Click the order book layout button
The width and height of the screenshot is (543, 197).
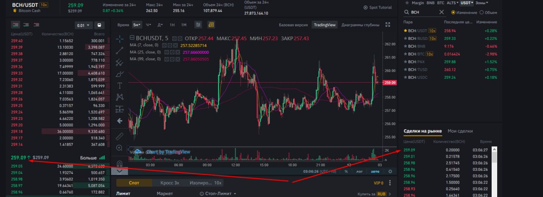tap(99, 25)
